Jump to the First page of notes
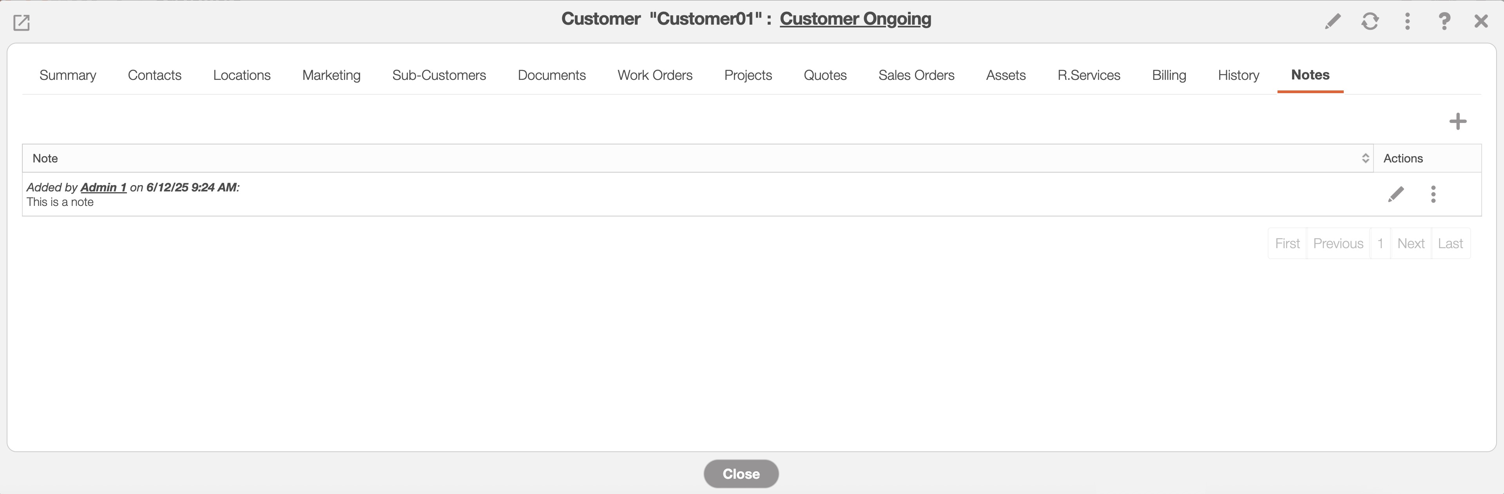 pyautogui.click(x=1287, y=243)
